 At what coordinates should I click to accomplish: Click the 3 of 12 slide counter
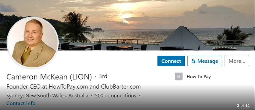pyautogui.click(x=243, y=105)
